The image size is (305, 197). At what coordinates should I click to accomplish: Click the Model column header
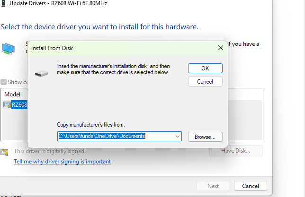click(x=13, y=94)
